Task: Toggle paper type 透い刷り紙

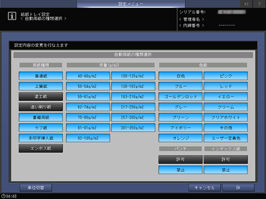Action: click(x=41, y=107)
